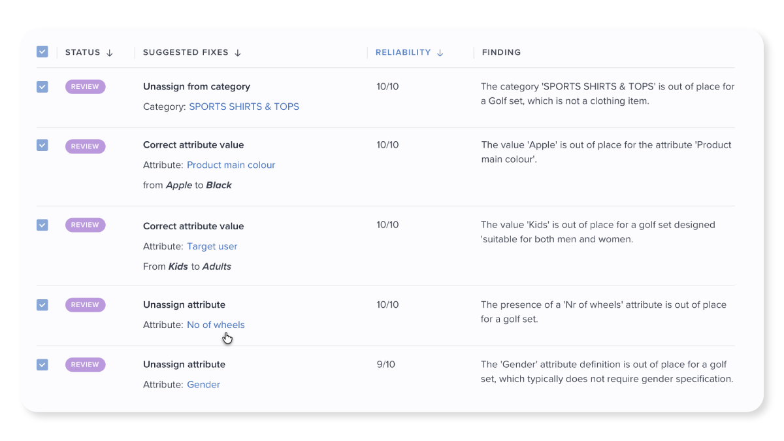Click the Suggested Fixes sort arrow
784x441 pixels.
(x=238, y=53)
